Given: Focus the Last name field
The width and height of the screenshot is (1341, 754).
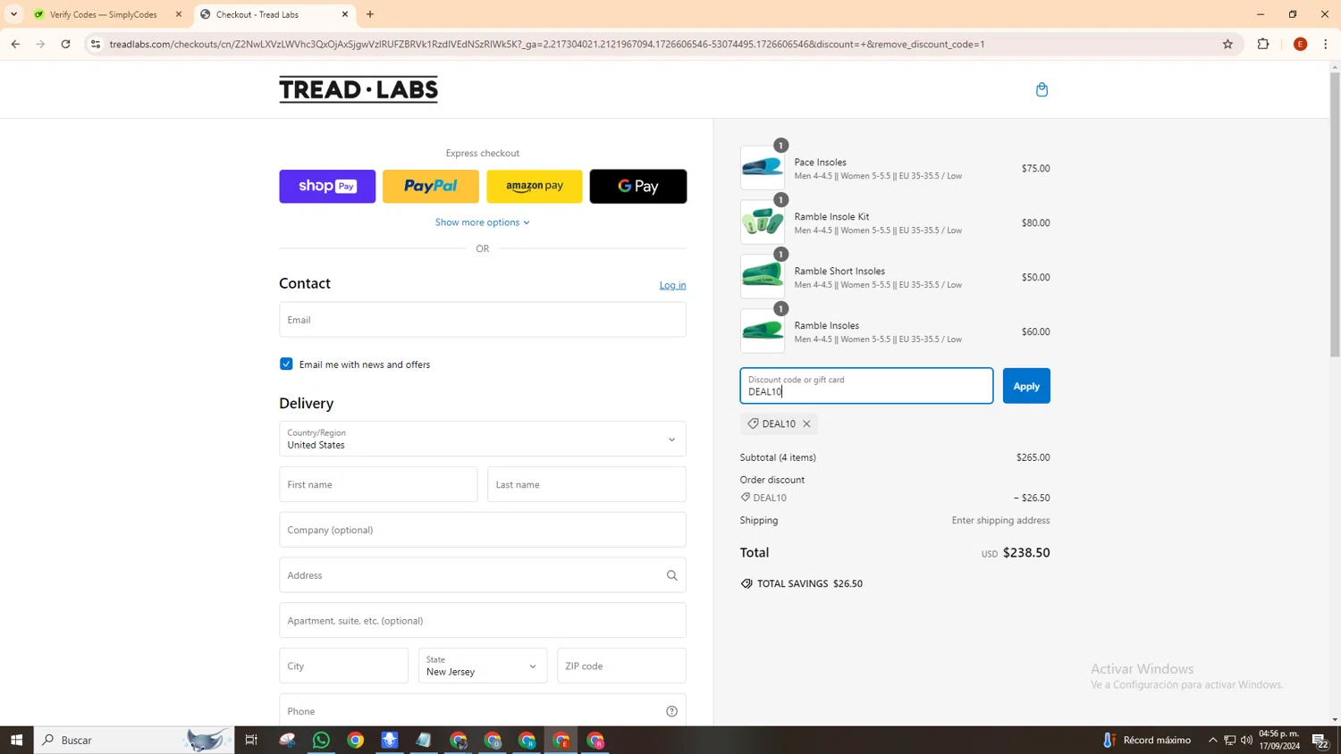Looking at the screenshot, I should (x=586, y=484).
